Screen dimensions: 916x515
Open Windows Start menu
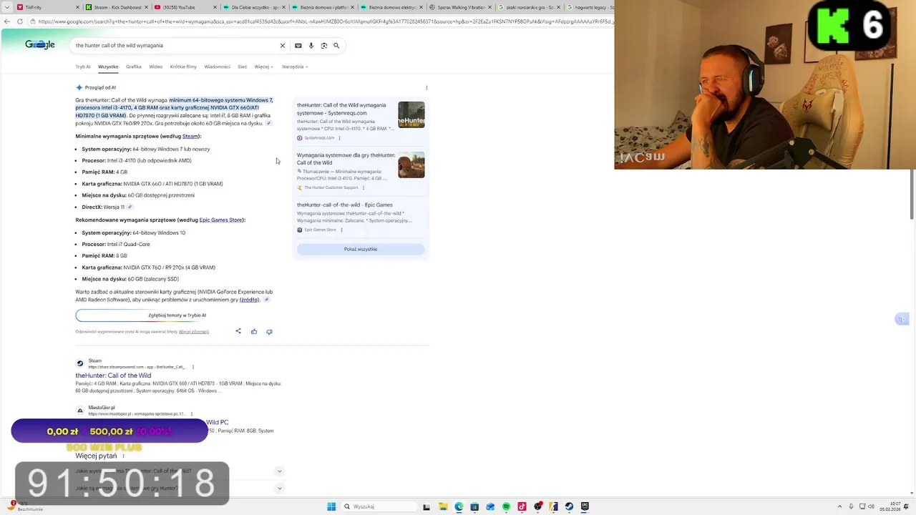pyautogui.click(x=331, y=506)
